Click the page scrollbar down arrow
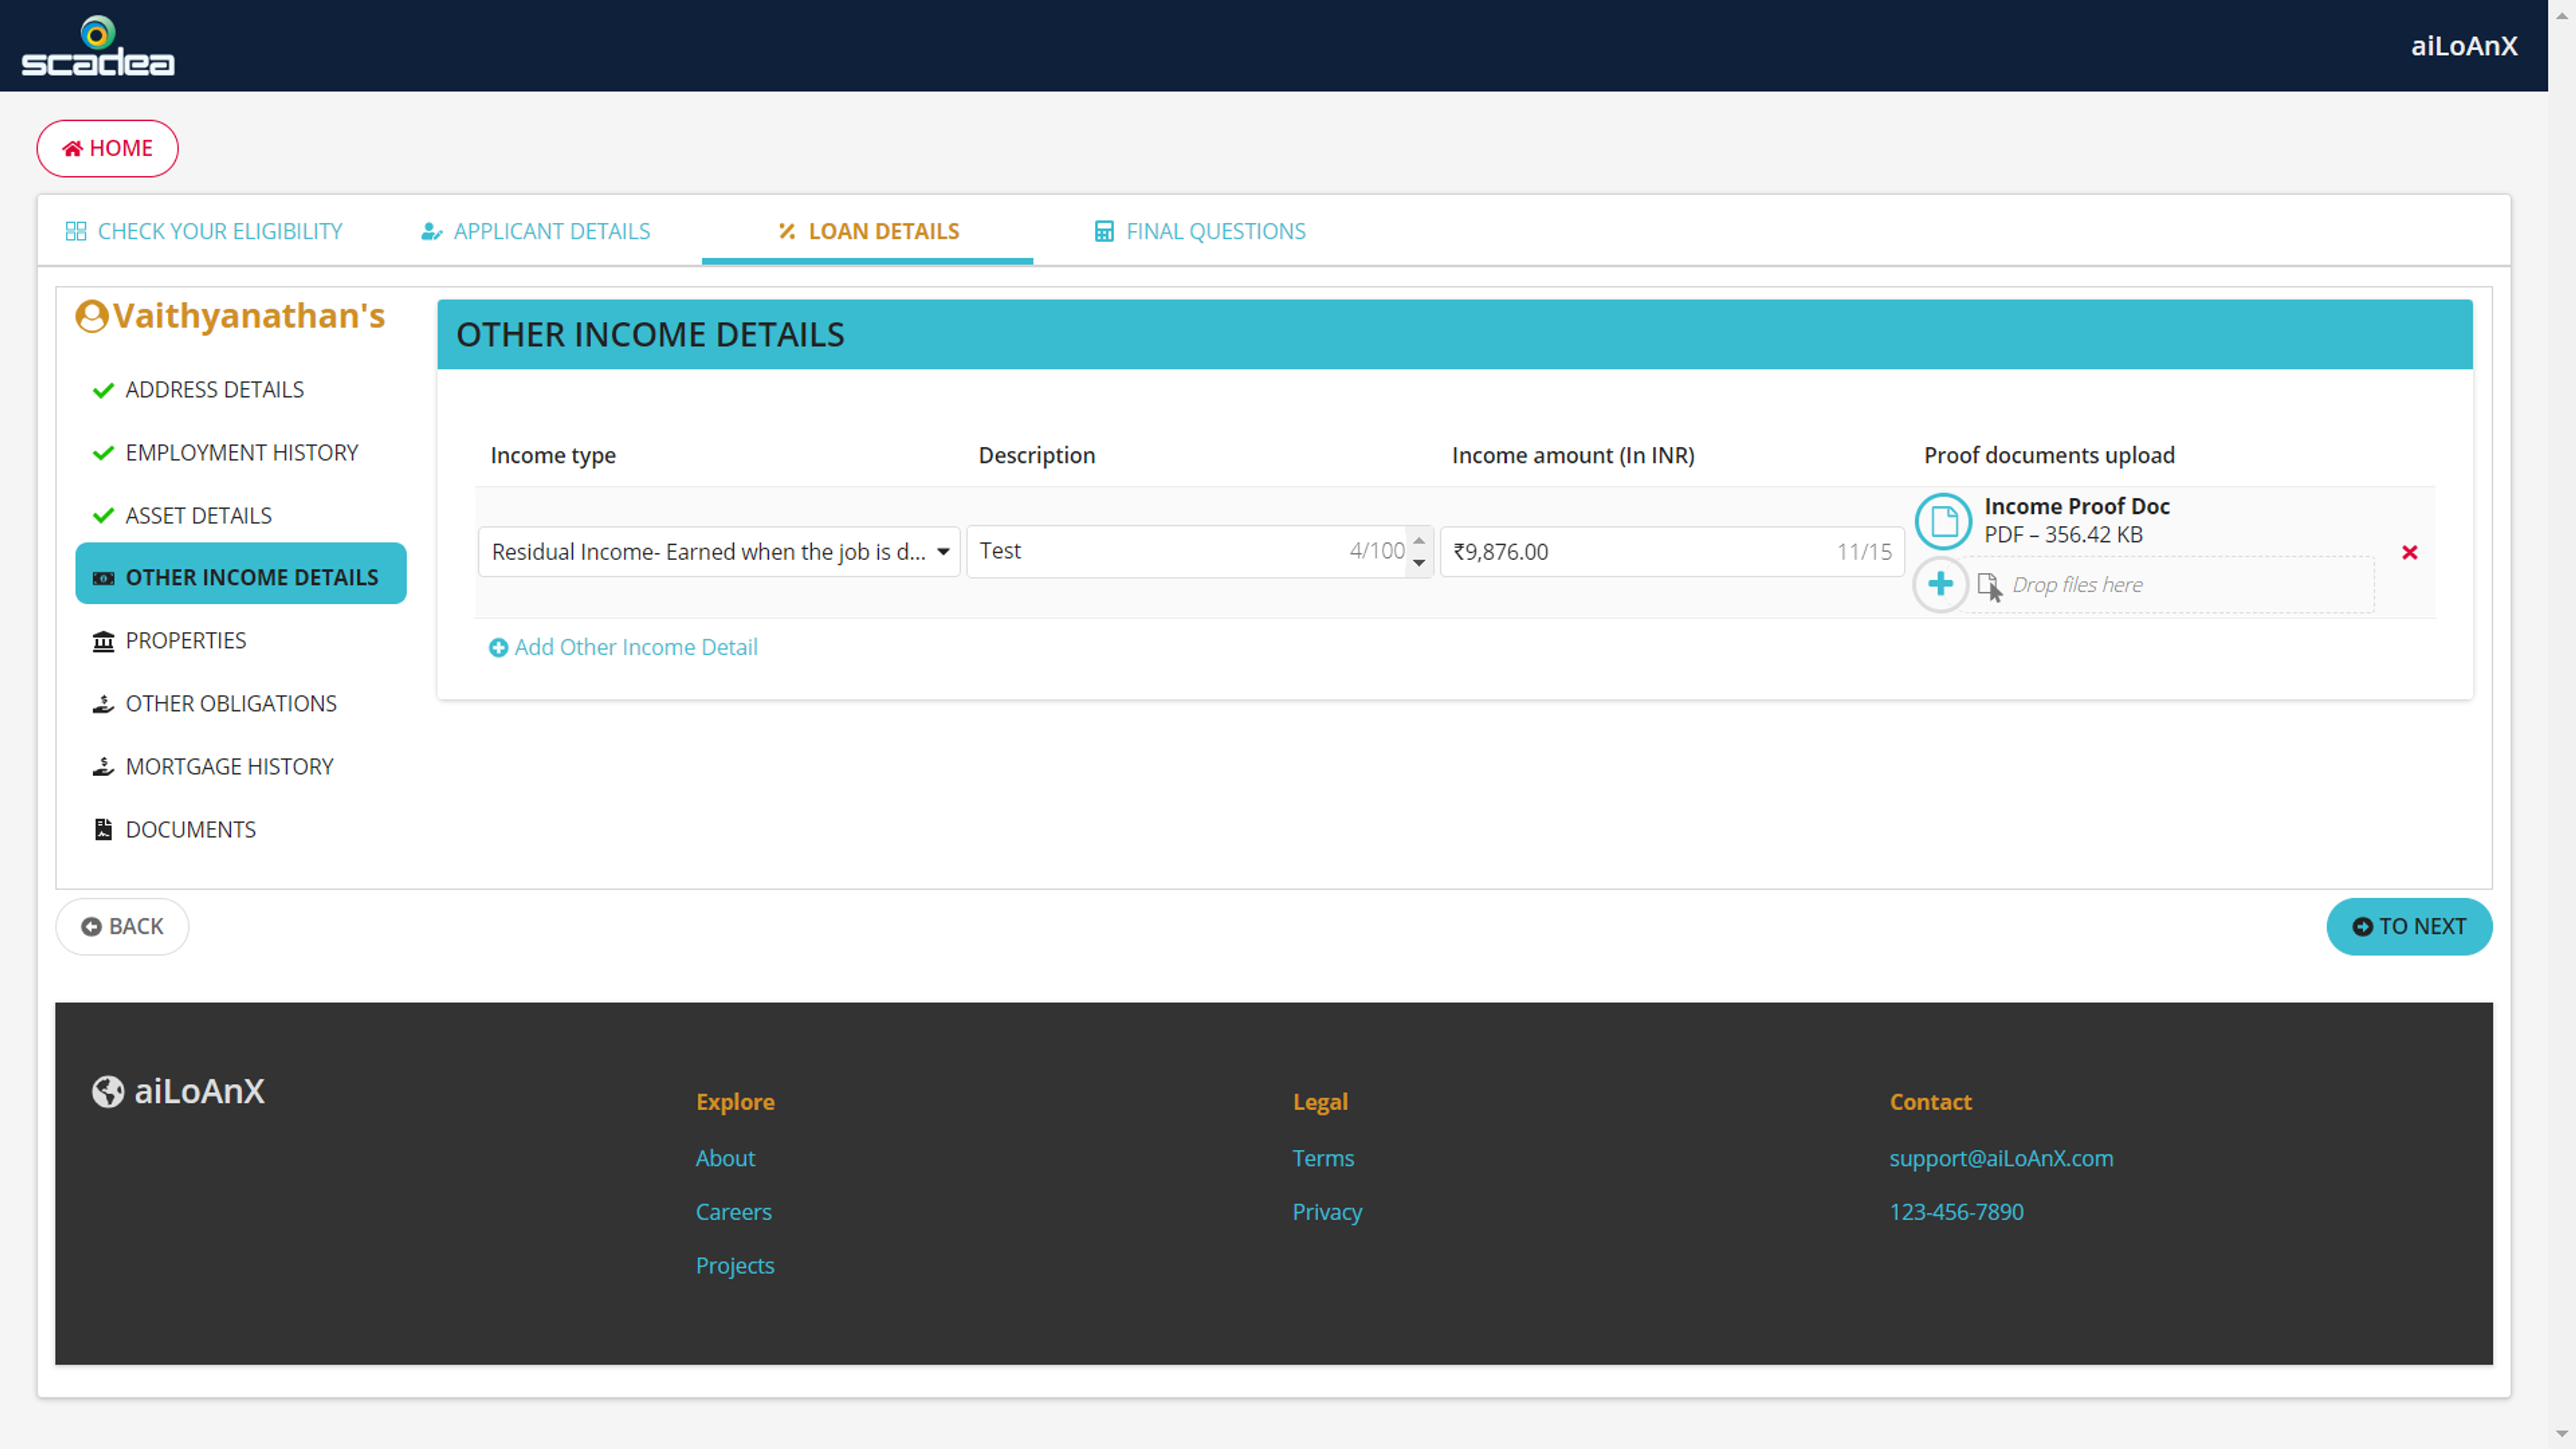 coord(2562,1433)
